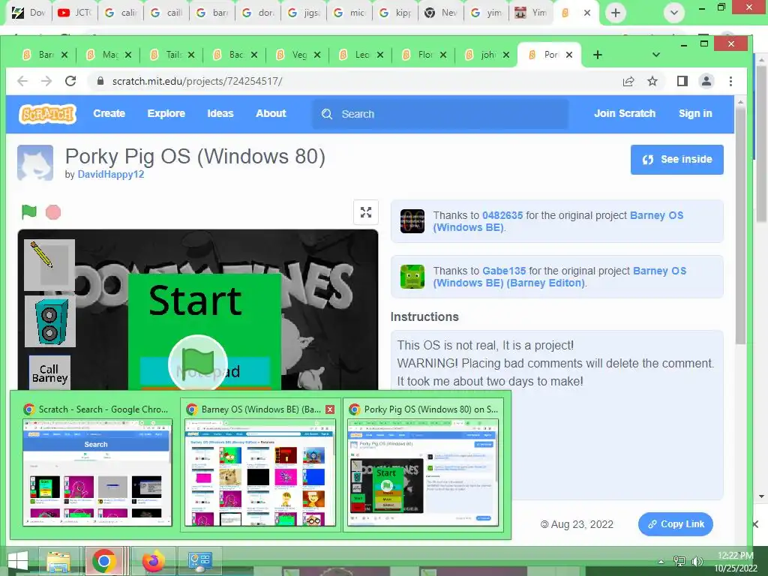
Task: Expand the tab search chevron in the back Chrome window
Action: click(x=674, y=13)
